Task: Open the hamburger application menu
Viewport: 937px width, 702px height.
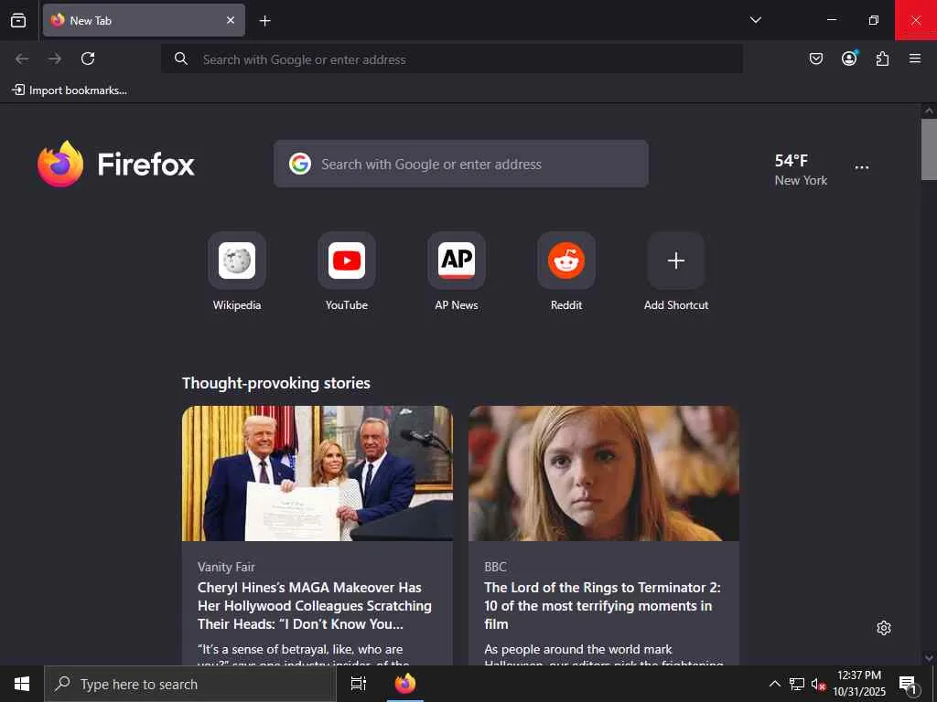Action: click(915, 58)
